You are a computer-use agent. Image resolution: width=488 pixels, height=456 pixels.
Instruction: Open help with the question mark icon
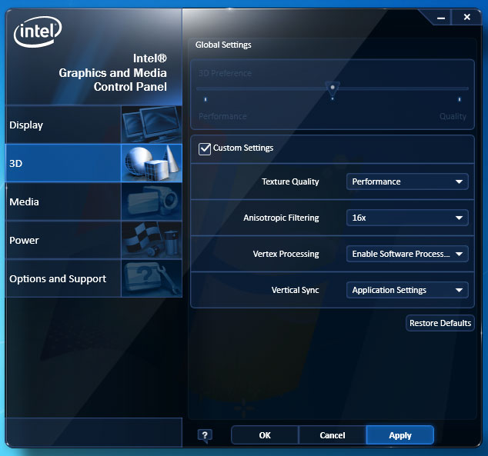click(x=205, y=435)
